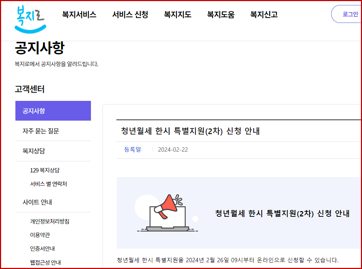Viewport: 362px width, 269px height.
Task: Select the 복지지도 menu item
Action: [177, 14]
